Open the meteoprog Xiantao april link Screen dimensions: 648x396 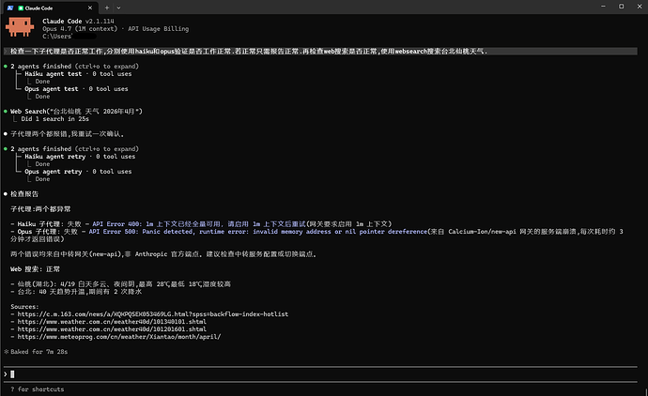point(119,337)
